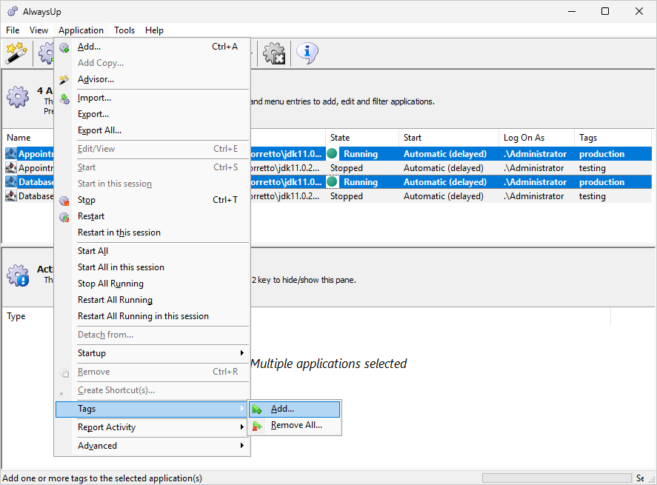Click the blue info bubble toolbar icon
Image resolution: width=657 pixels, height=485 pixels.
pos(307,53)
